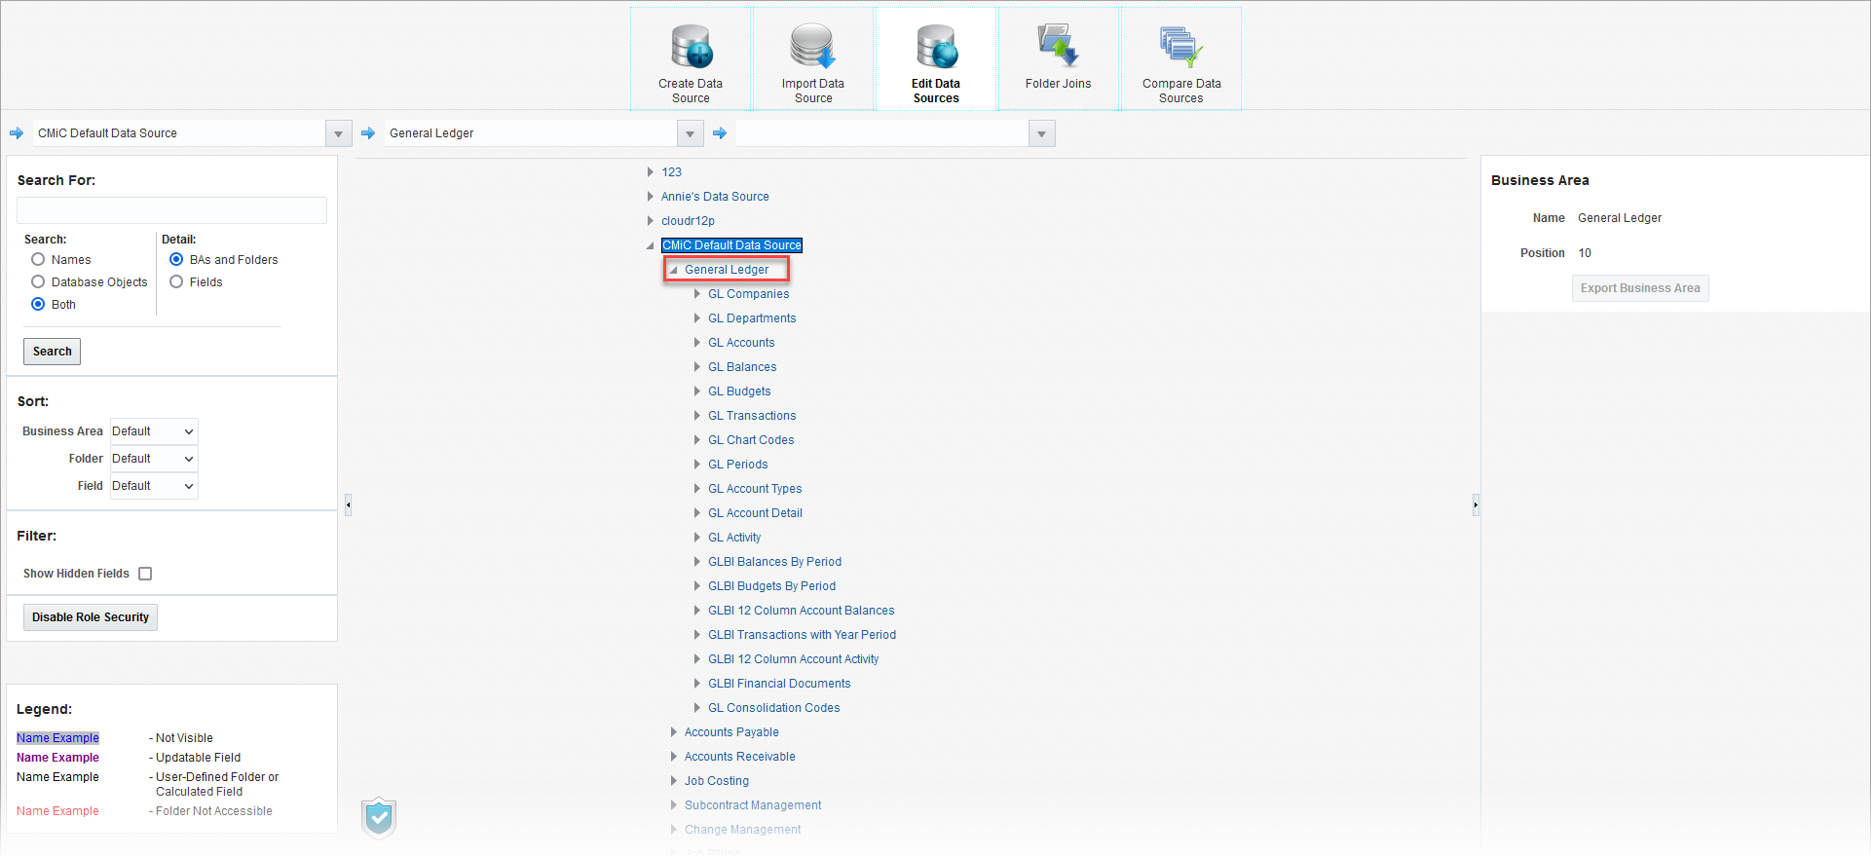The height and width of the screenshot is (858, 1871).
Task: Open the Business Area sort dropdown
Action: tap(154, 431)
